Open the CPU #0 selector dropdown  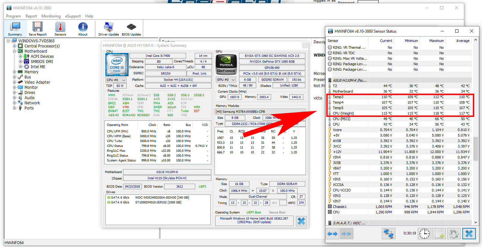pos(116,80)
